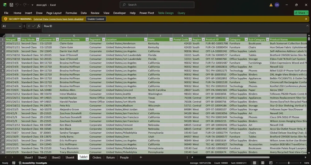311x165 pixels.
Task: Open the Postal Code filter dropdown
Action: (x=190, y=39)
